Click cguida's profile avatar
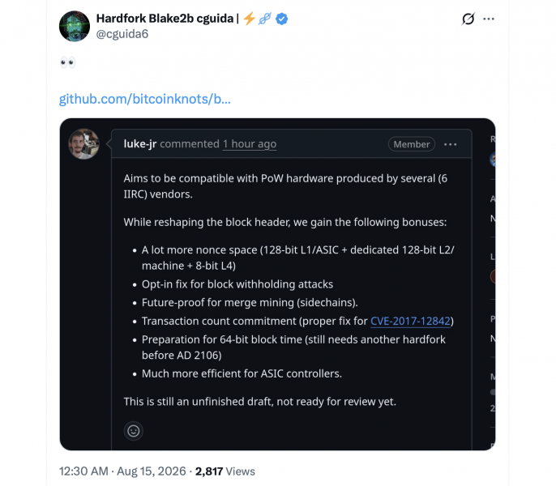 click(75, 26)
